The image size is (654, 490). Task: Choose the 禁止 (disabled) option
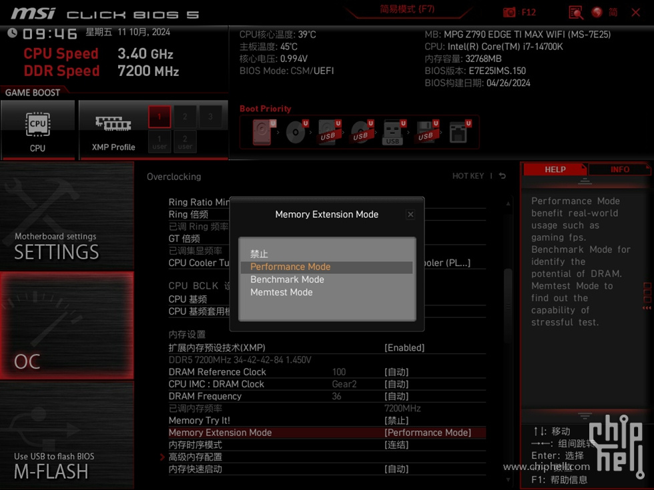pyautogui.click(x=326, y=254)
